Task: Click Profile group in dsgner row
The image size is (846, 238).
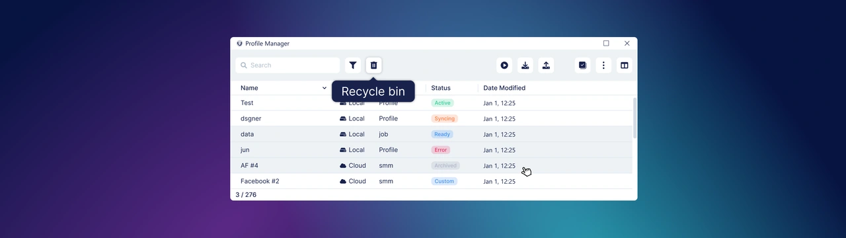Action: pyautogui.click(x=388, y=119)
